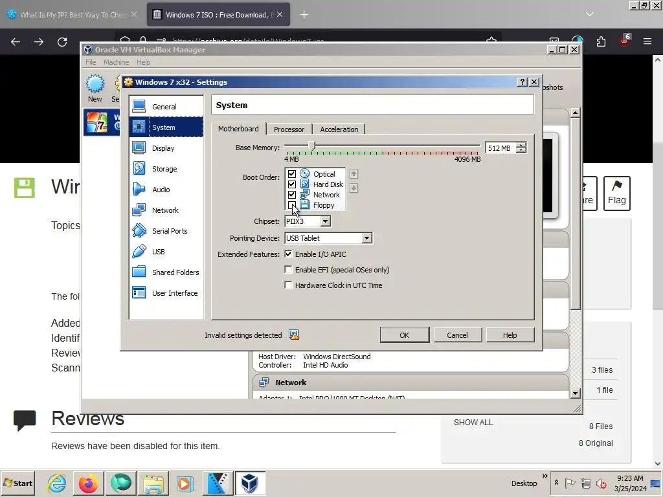Open the file explorer folder taskbar icon
The image size is (663, 497).
tap(153, 483)
